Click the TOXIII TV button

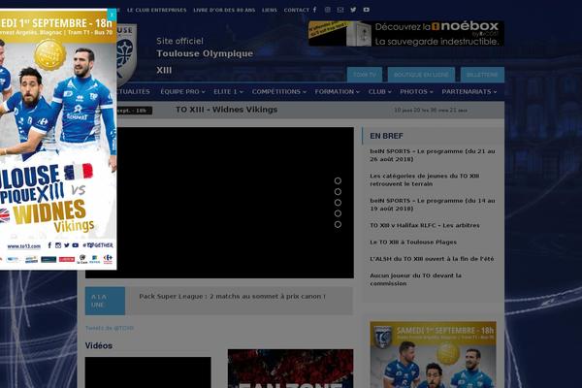click(x=365, y=75)
